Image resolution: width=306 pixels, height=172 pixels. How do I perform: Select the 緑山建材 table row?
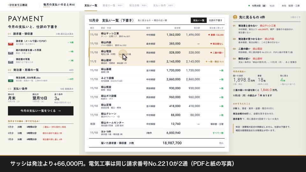[157, 61]
